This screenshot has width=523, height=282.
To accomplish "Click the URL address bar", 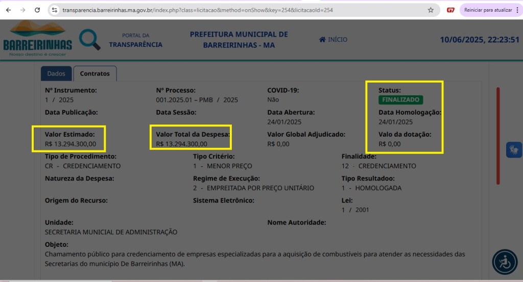I will pyautogui.click(x=240, y=10).
